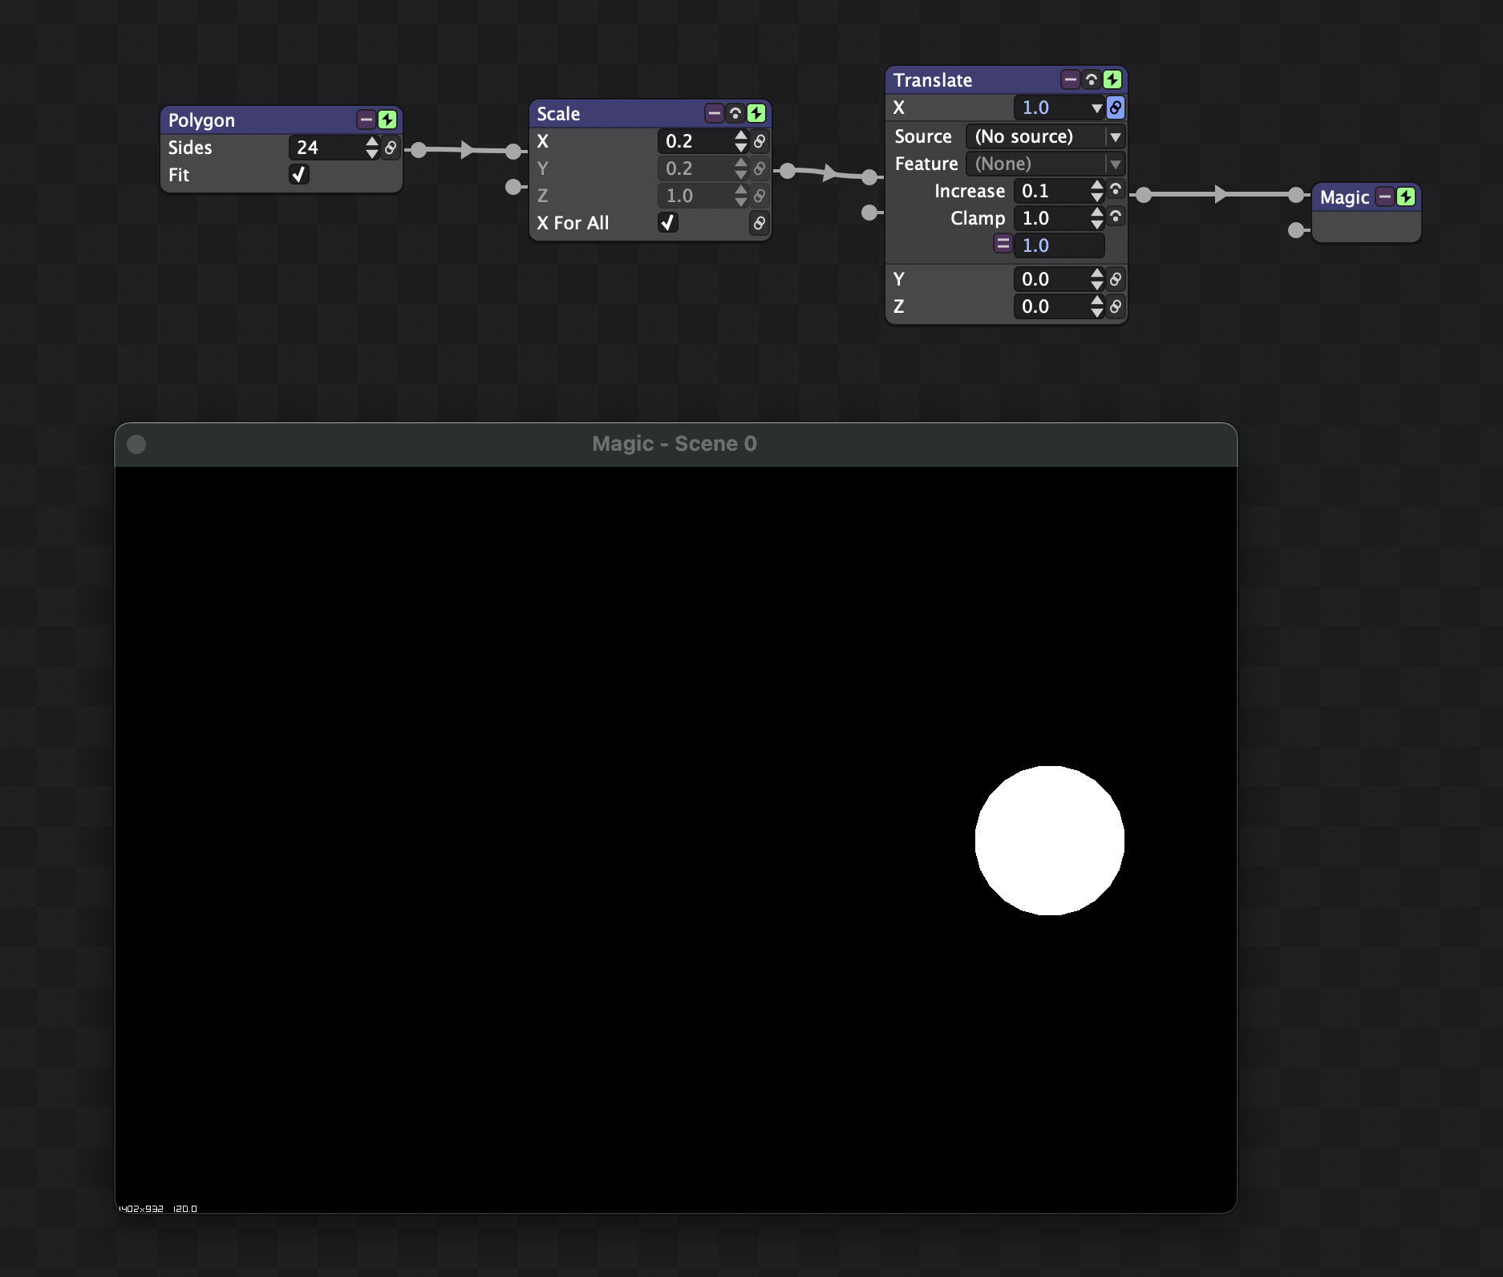This screenshot has height=1277, width=1503.
Task: Click the Polygon module output connector
Action: tap(418, 149)
